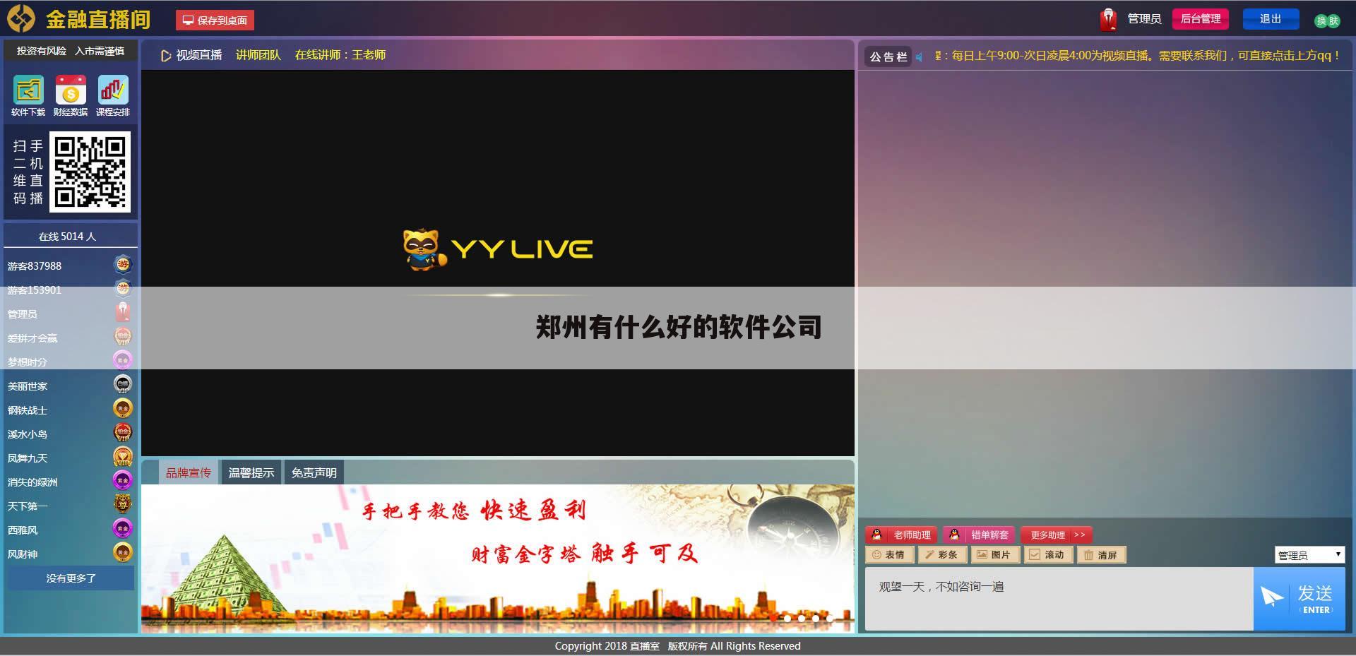Image resolution: width=1356 pixels, height=656 pixels.
Task: Select user 凤舞九天 in list
Action: 71,458
